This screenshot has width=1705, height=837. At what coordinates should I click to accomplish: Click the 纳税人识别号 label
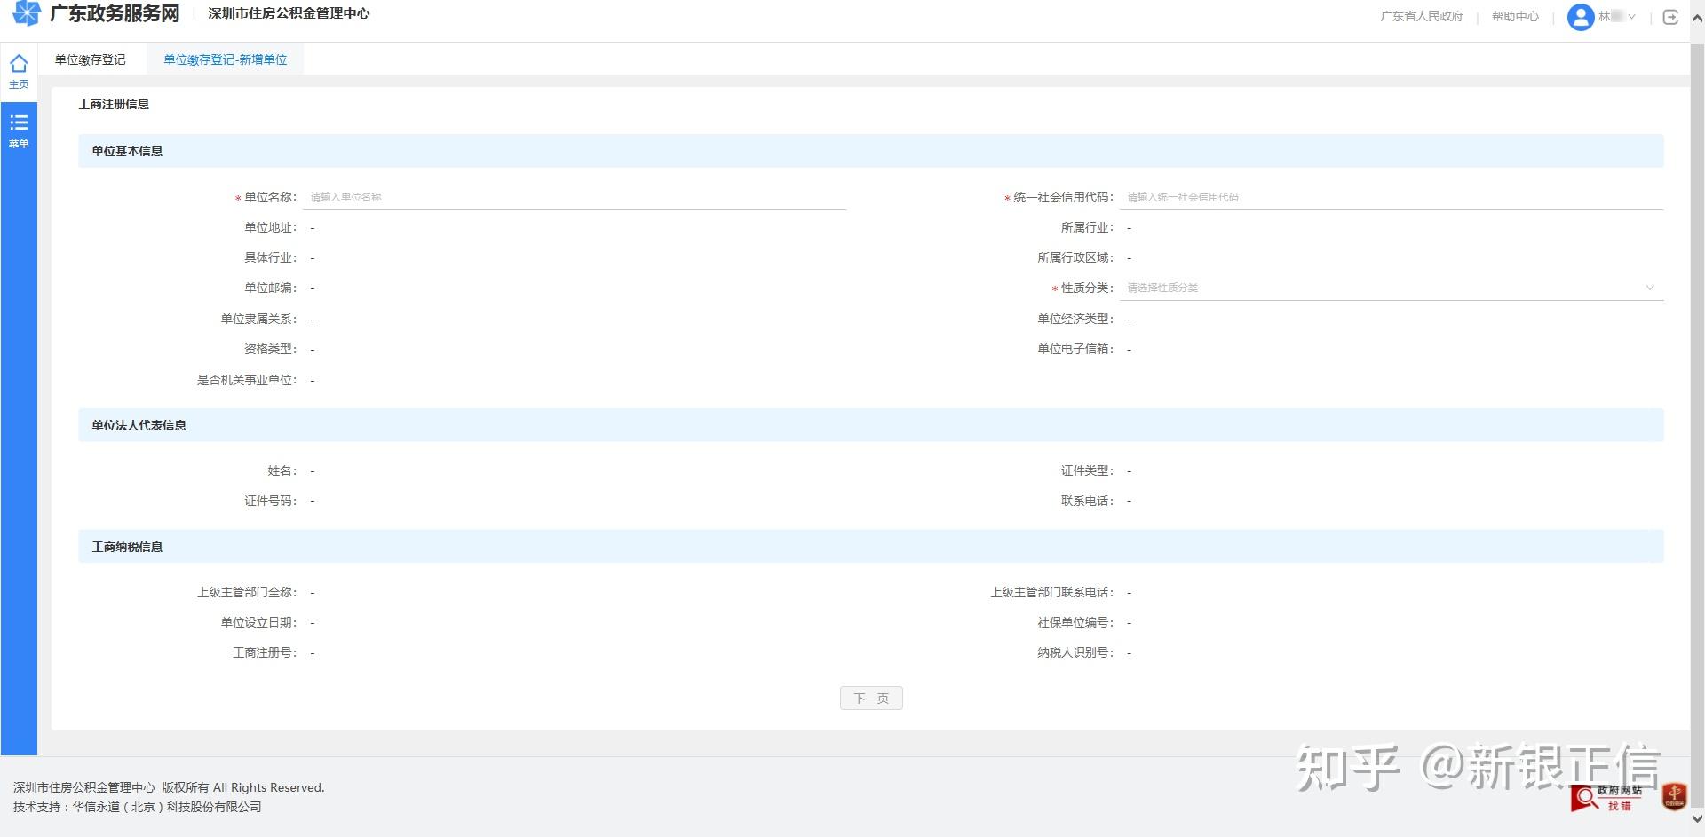1075,652
